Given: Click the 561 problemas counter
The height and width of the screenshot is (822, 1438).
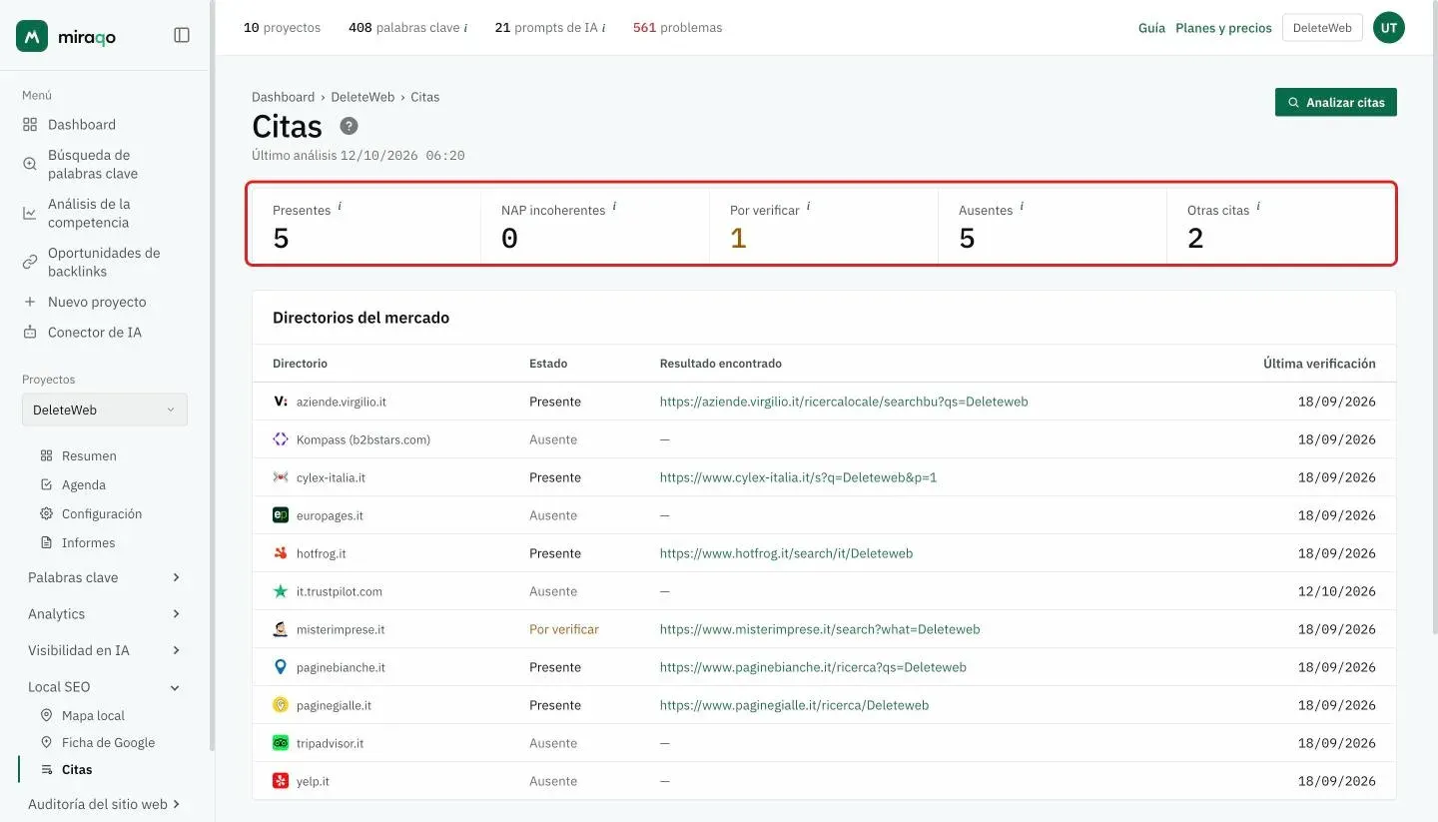Looking at the screenshot, I should tap(677, 28).
